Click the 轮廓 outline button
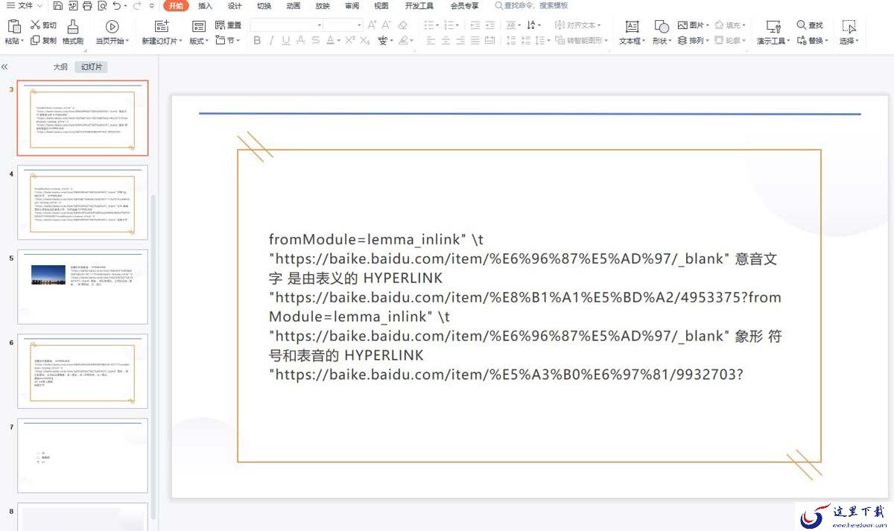This screenshot has height=531, width=894. (730, 41)
